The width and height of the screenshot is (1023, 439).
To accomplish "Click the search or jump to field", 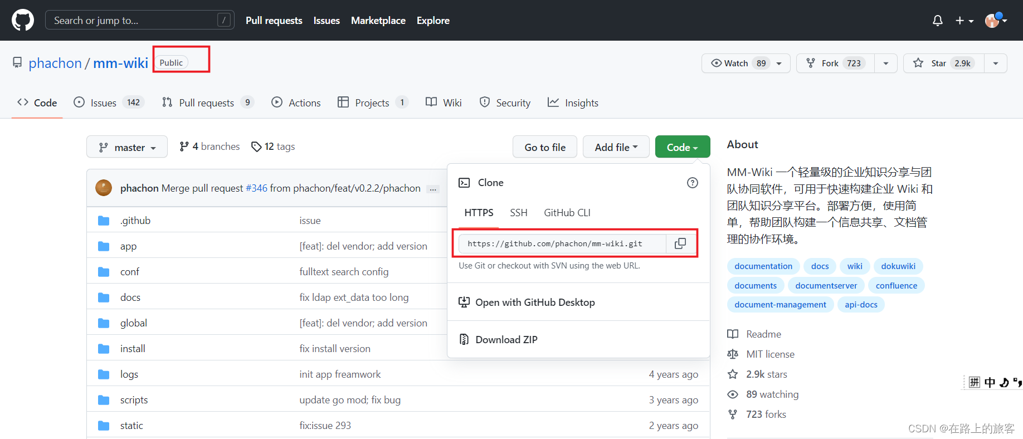I will pos(139,20).
